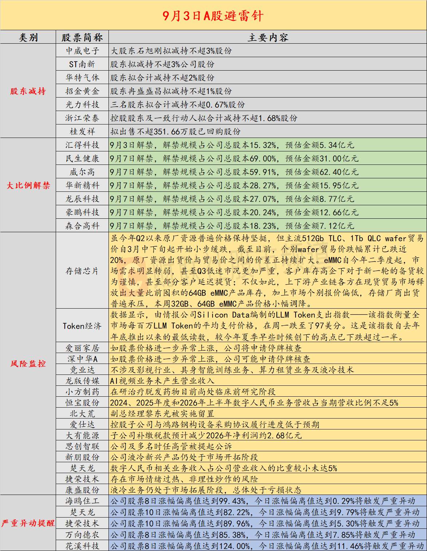Select stock name 'ST南新'
This screenshot has height=551, width=427.
point(82,64)
